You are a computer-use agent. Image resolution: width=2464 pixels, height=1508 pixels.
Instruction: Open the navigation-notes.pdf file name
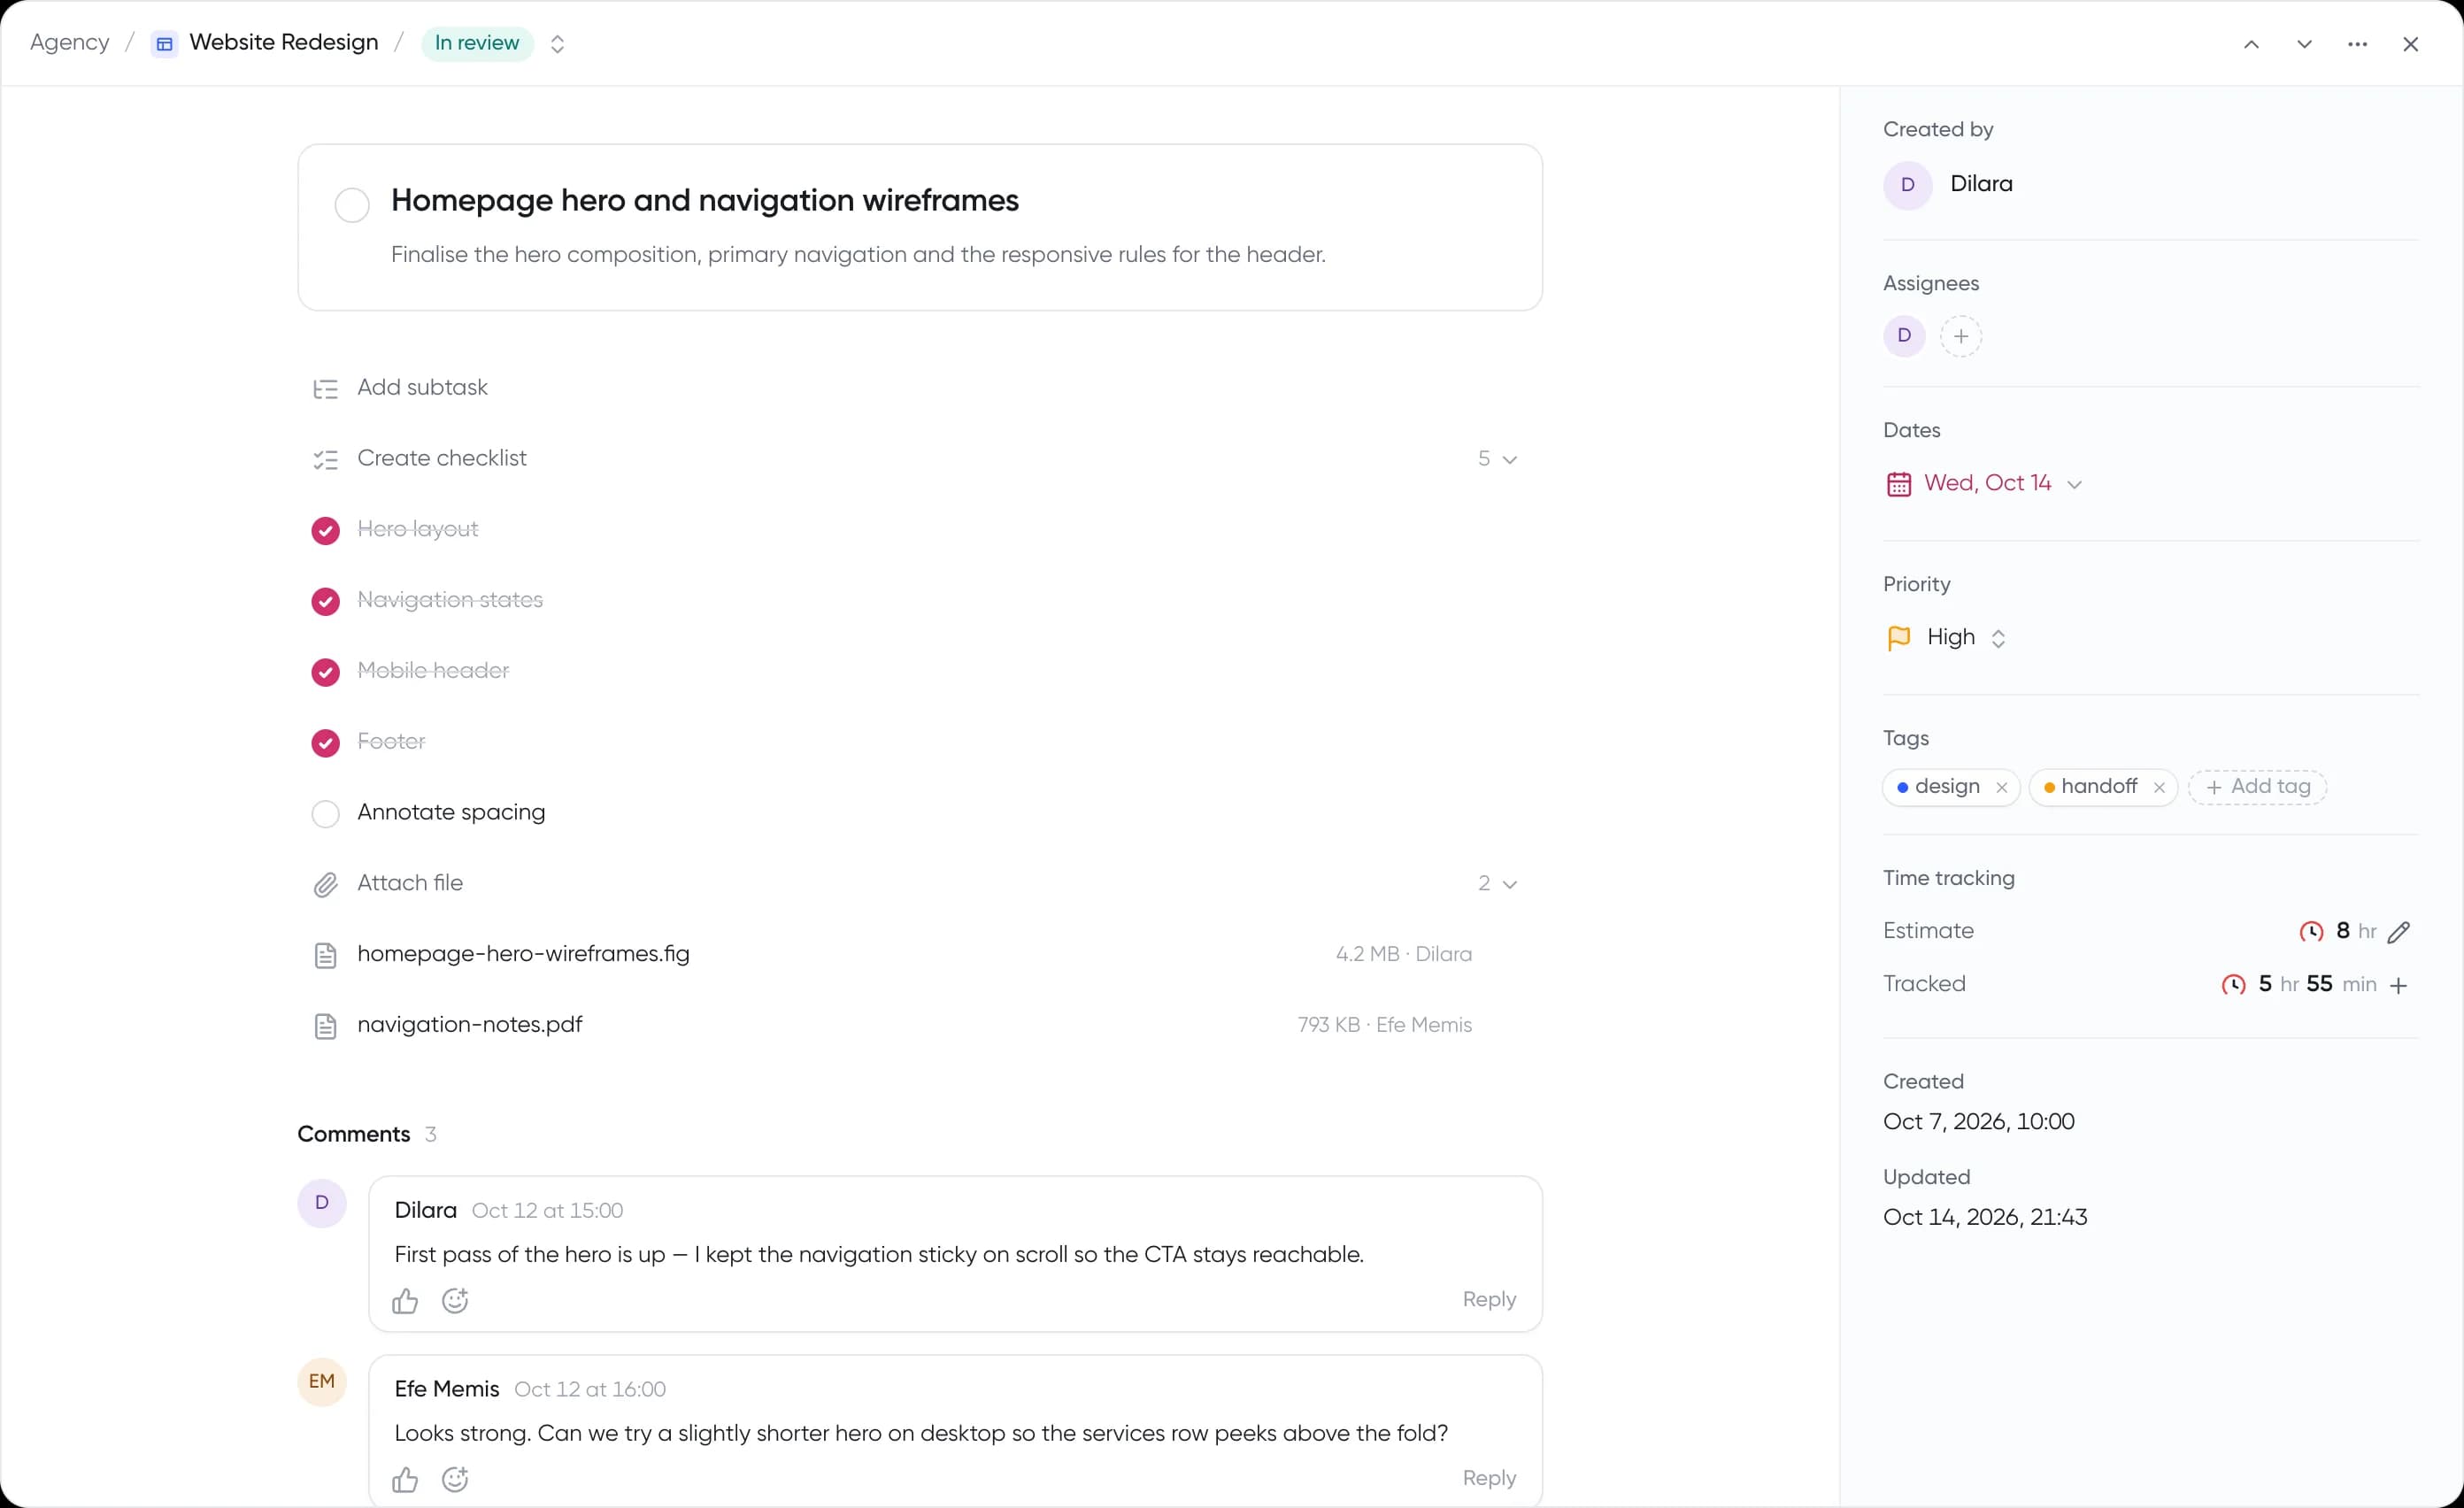pyautogui.click(x=470, y=1025)
